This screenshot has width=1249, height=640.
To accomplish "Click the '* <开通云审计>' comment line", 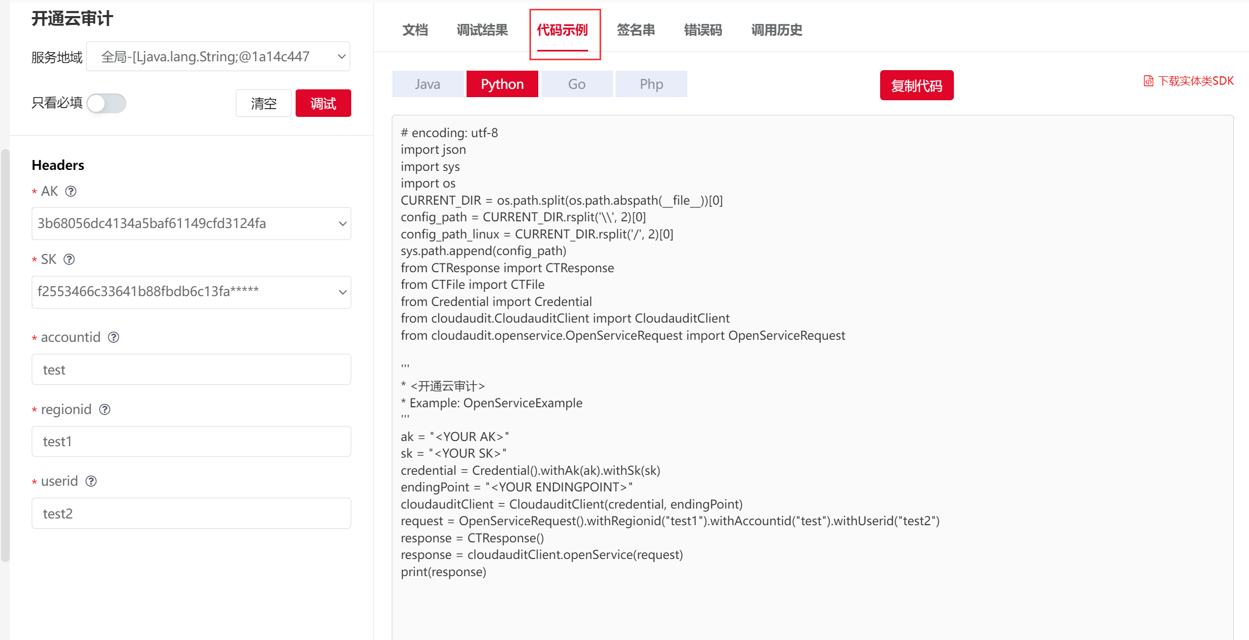I will click(443, 386).
